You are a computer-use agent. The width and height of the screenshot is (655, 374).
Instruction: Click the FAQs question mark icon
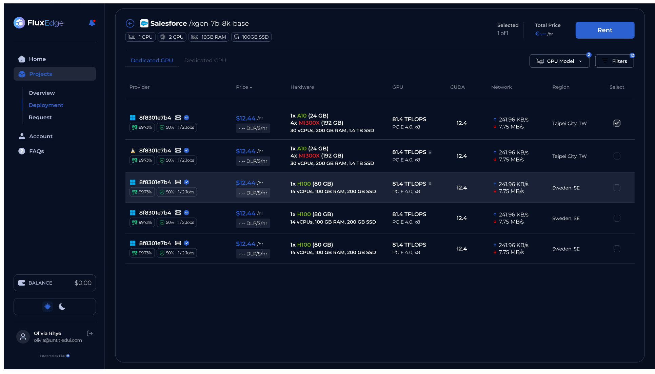pyautogui.click(x=22, y=151)
